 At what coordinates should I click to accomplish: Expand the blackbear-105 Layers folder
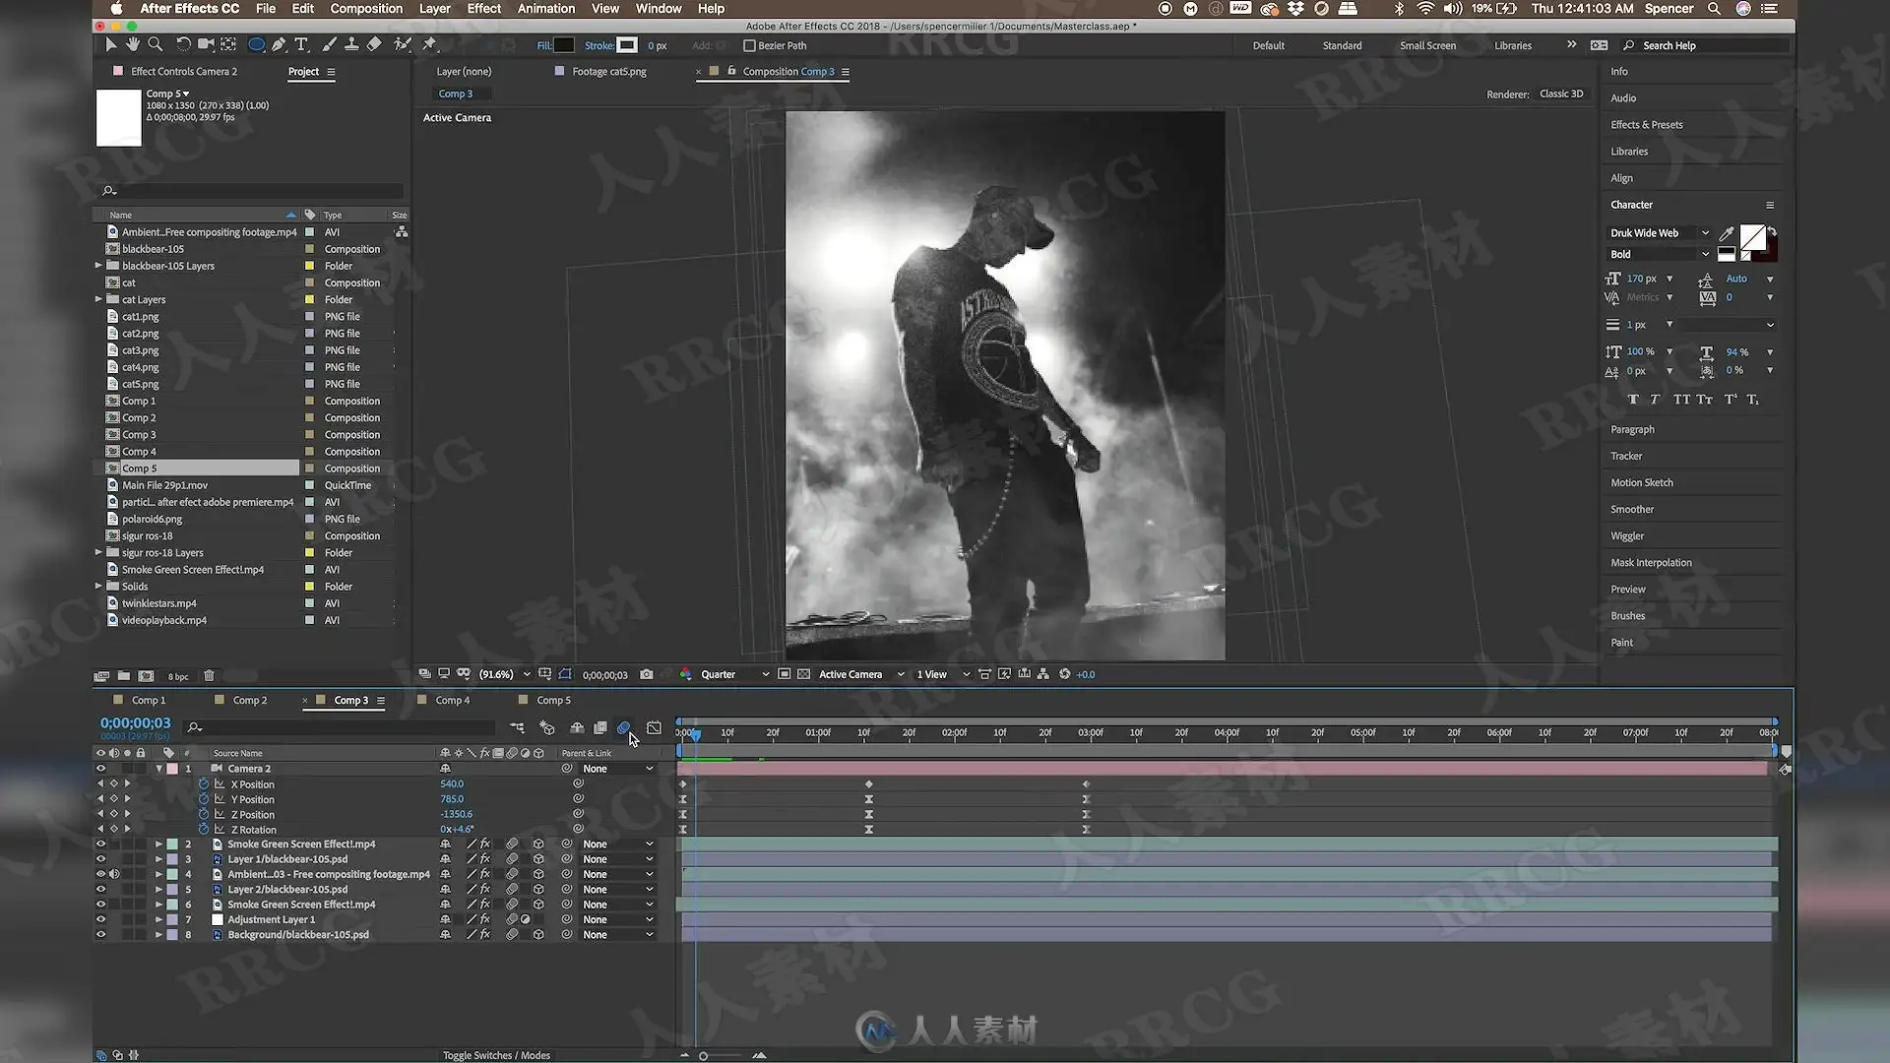(98, 266)
